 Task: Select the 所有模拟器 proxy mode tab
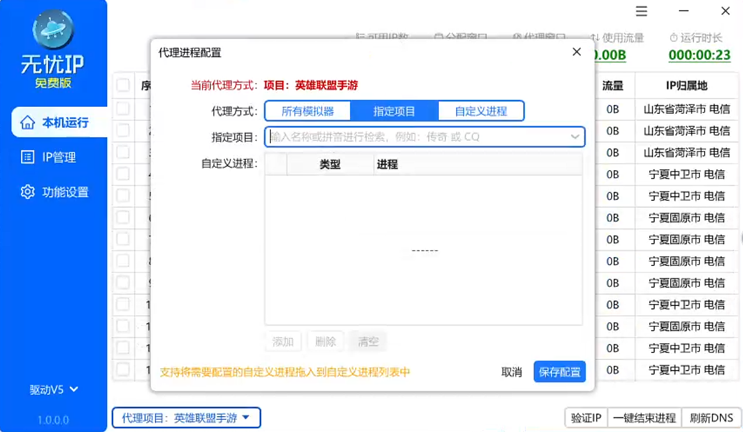tap(308, 111)
